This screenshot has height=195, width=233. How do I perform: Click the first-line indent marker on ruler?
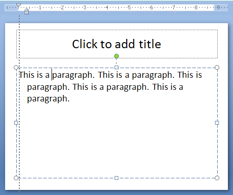[x=19, y=6]
